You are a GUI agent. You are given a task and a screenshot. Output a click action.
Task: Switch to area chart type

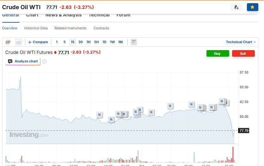[x=19, y=42]
